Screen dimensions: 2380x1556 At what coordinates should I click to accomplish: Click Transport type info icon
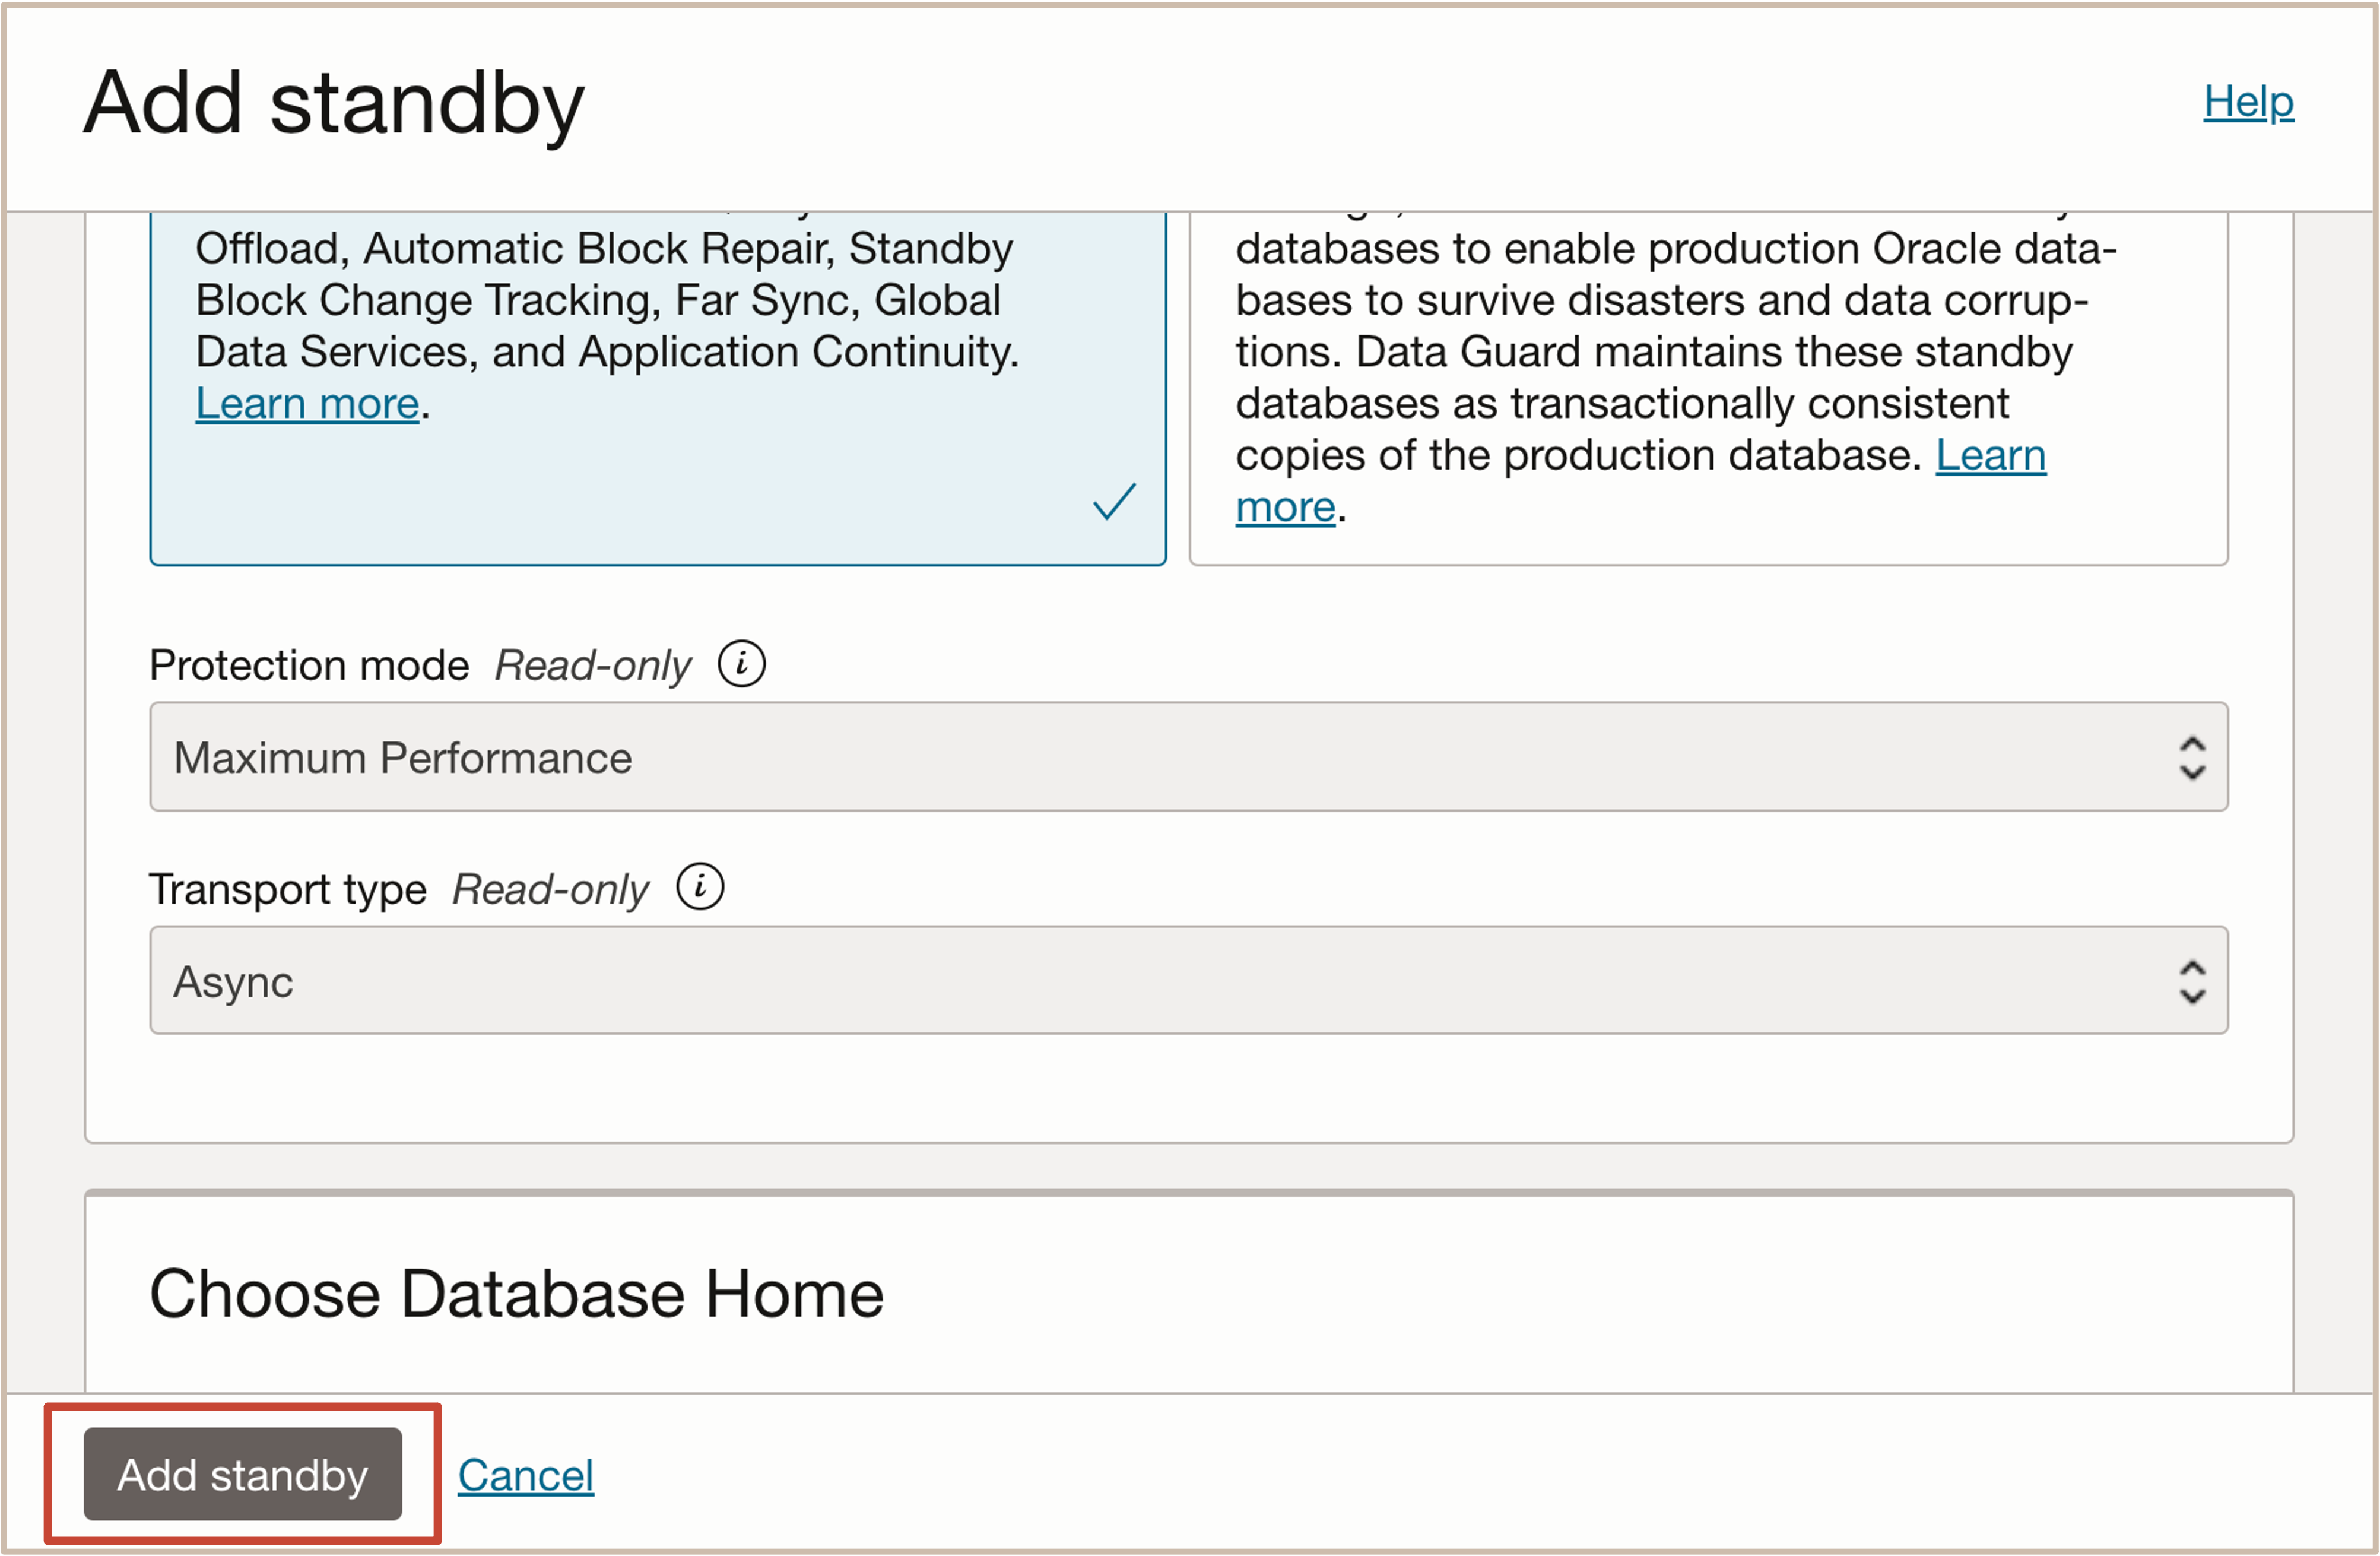coord(699,887)
